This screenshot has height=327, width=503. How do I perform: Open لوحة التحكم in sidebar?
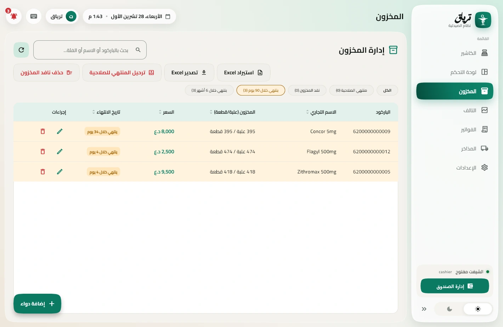click(x=455, y=72)
